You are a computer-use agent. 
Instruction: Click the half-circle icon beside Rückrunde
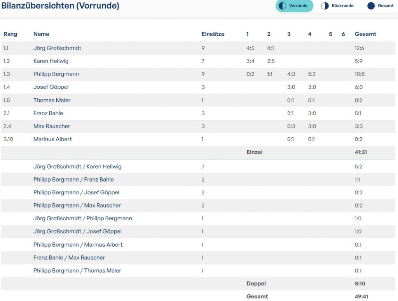click(325, 6)
